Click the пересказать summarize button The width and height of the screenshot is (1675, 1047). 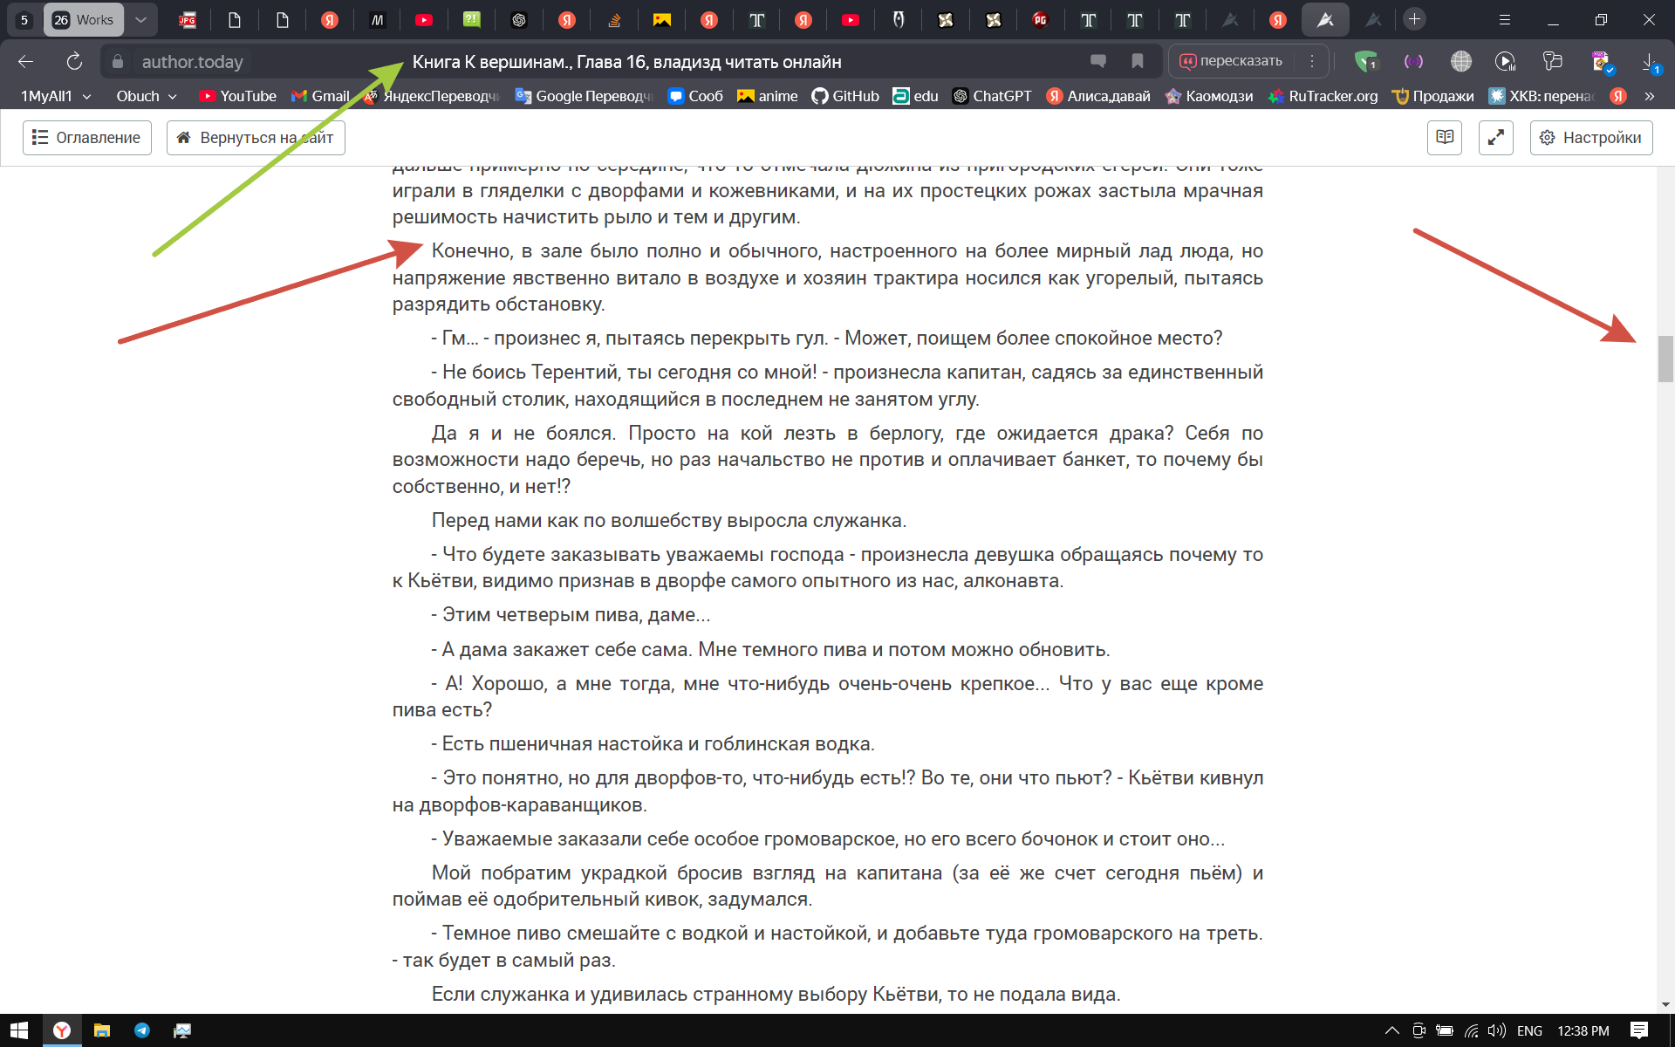(x=1231, y=61)
